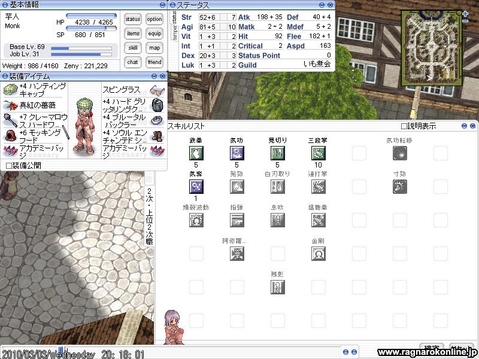Open the option button
479x359 pixels.
(x=154, y=19)
